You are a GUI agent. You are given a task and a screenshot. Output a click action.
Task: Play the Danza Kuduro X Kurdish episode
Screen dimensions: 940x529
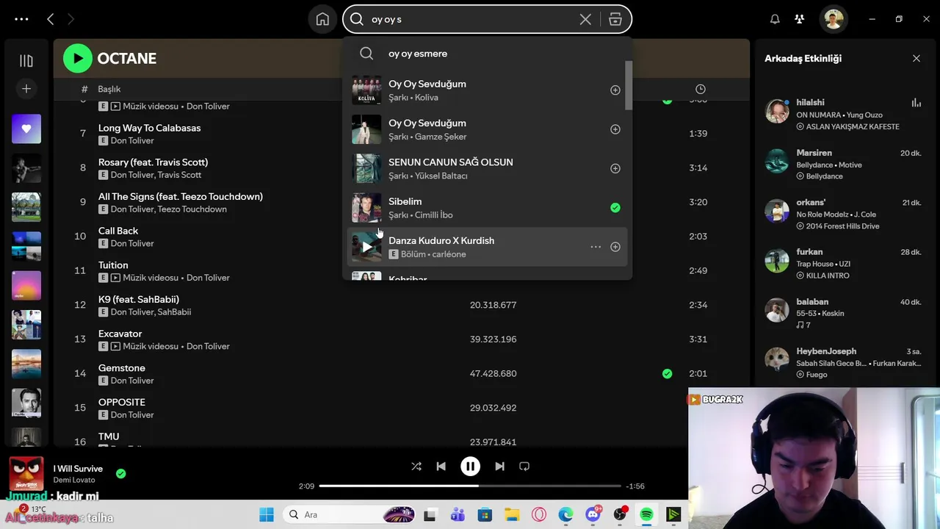tap(366, 247)
